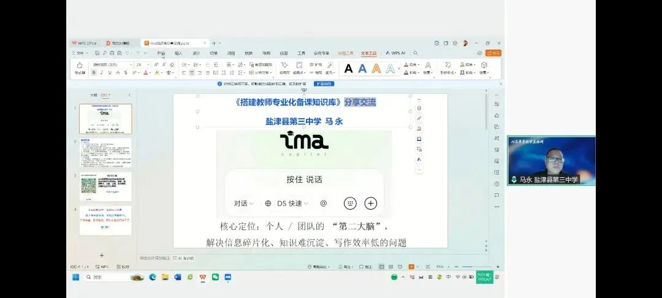Click the print icon in quick toolbar

click(x=112, y=53)
